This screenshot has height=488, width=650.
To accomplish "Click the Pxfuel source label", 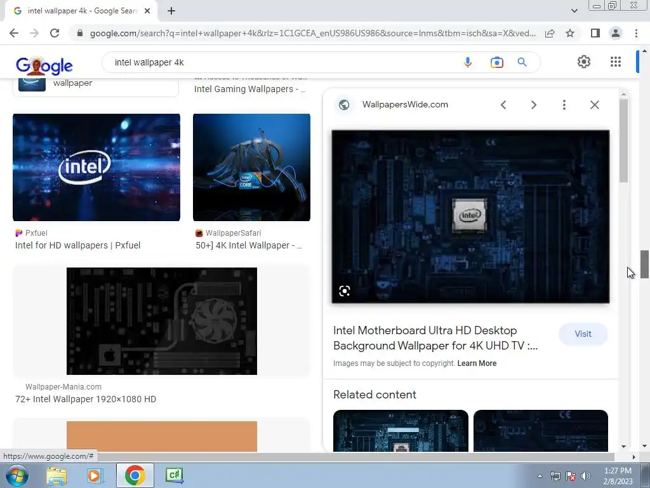I will 36,233.
